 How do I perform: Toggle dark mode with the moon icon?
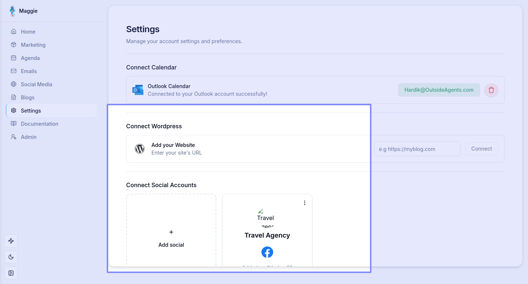click(11, 257)
